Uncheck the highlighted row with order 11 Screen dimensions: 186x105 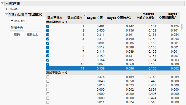click(x=48, y=69)
